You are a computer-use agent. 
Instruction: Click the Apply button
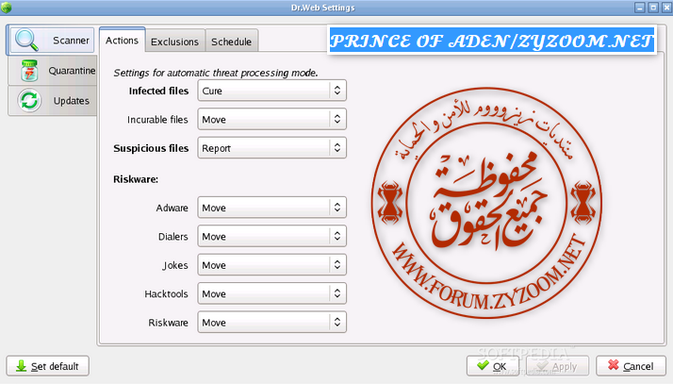(x=558, y=366)
